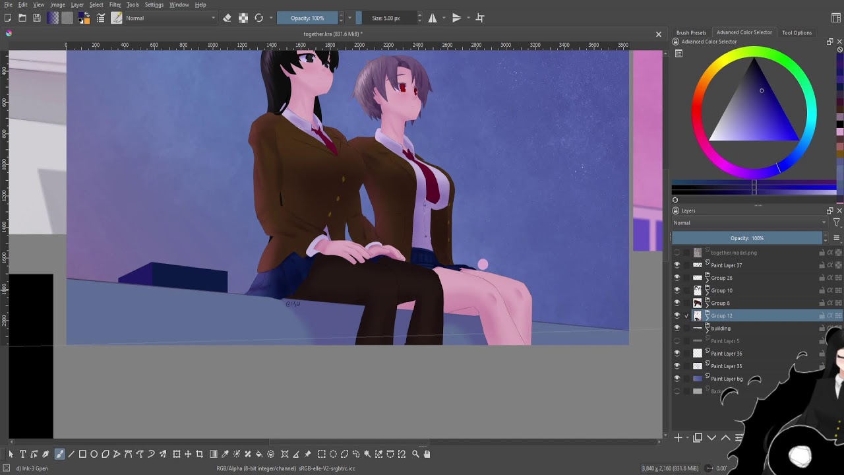Screen dimensions: 844x475
Task: Select the Calligraphy tool
Action: pos(45,454)
